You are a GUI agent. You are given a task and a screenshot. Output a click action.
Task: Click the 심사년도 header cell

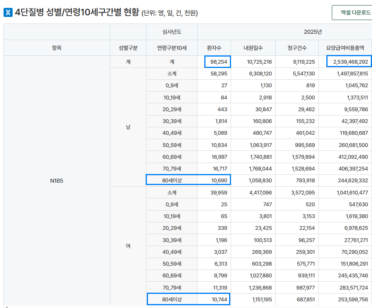(x=172, y=32)
